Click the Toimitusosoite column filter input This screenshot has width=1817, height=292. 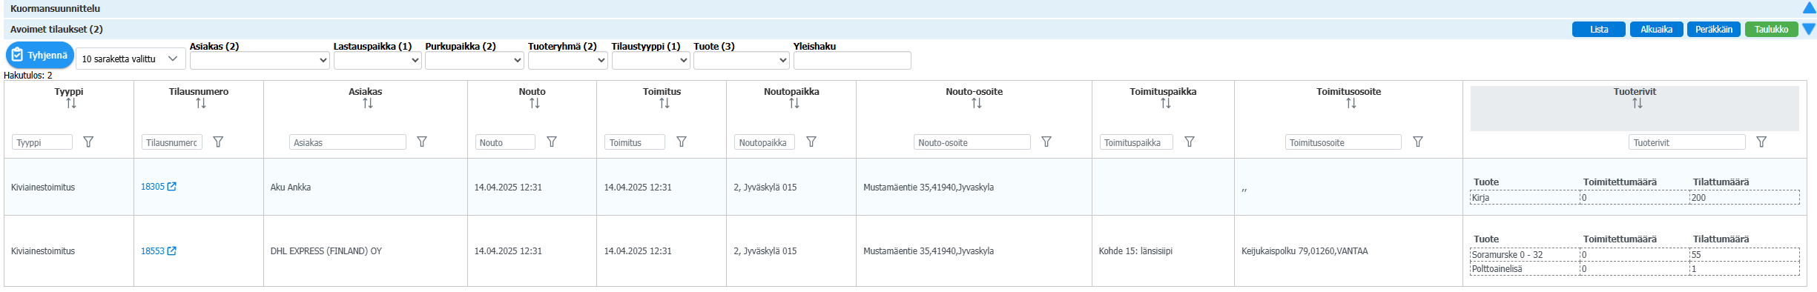point(1343,142)
